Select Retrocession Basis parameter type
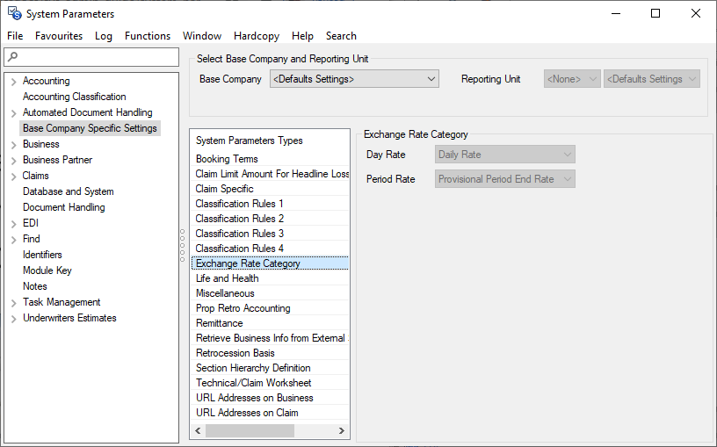 235,353
